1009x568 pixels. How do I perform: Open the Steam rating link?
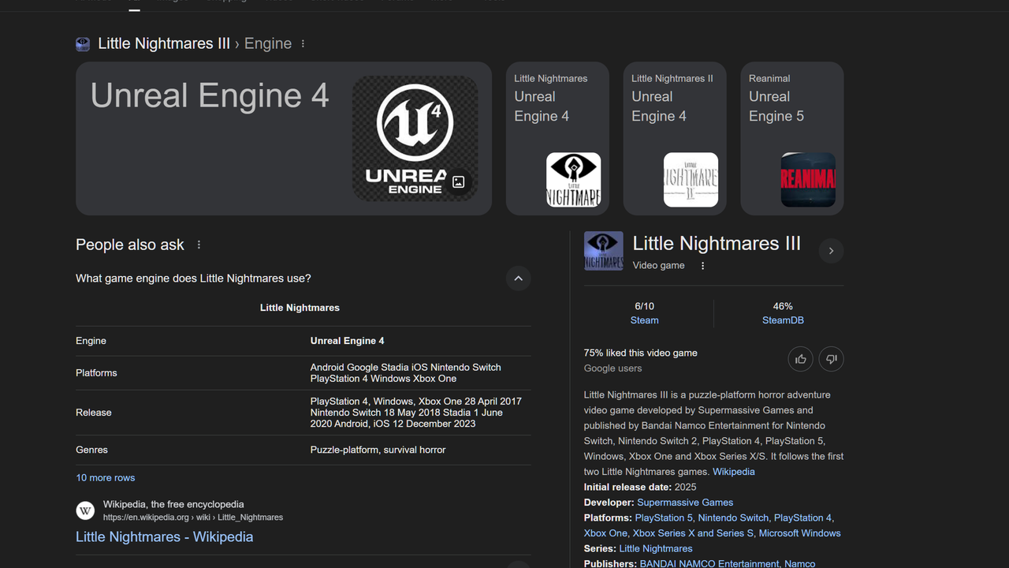point(644,320)
